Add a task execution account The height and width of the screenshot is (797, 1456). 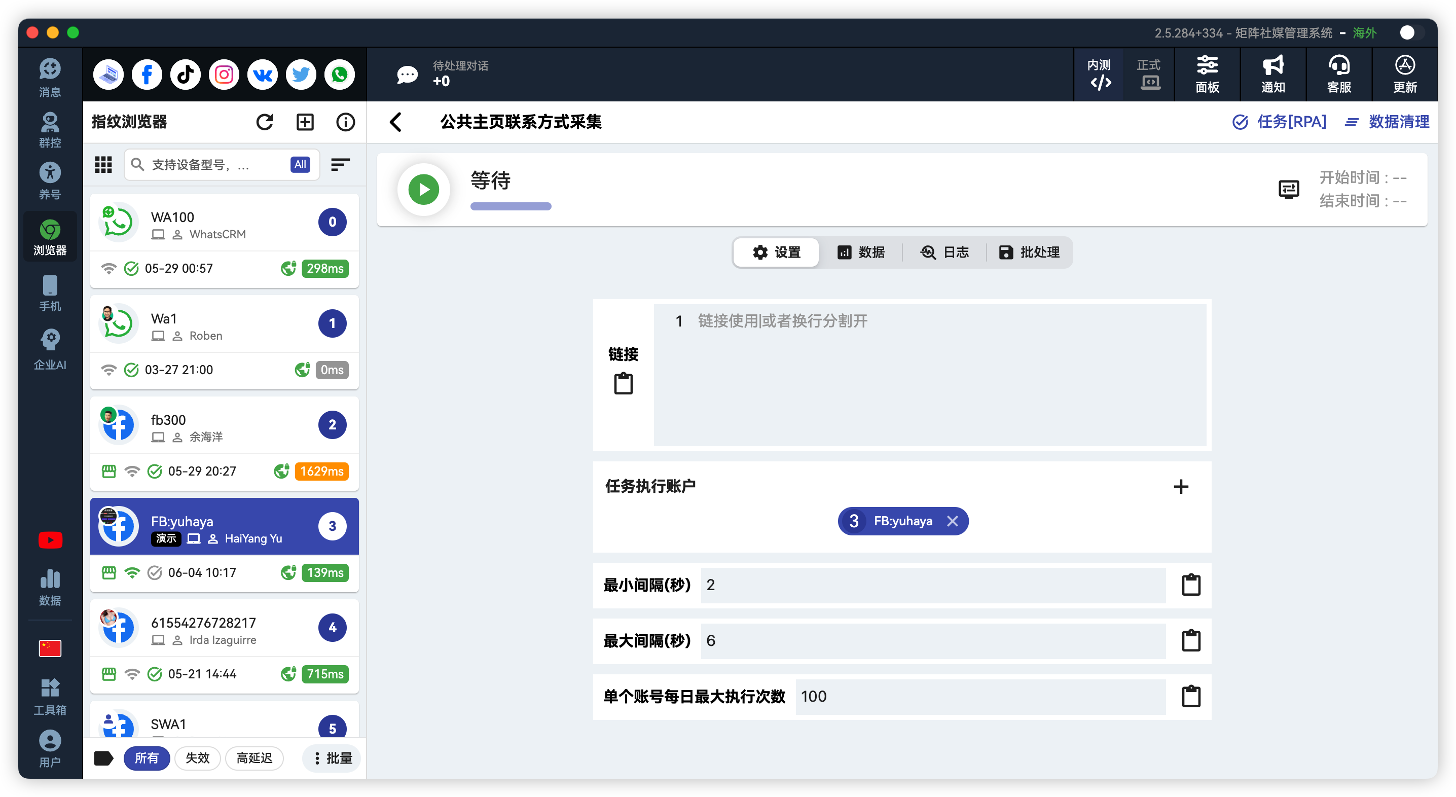1181,487
